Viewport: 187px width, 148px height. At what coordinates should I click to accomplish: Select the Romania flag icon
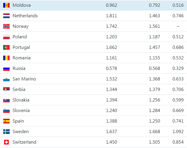point(6,58)
